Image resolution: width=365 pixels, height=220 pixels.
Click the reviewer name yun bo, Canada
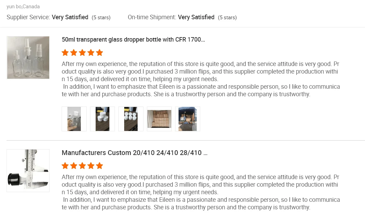[23, 7]
